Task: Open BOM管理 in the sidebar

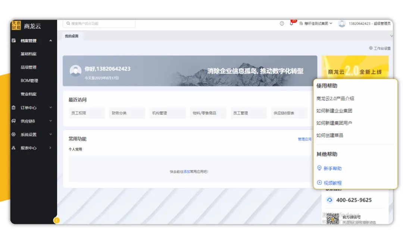Action: 29,80
